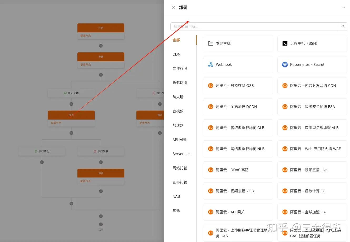Click the 通知 workflow node
Viewport: 350px width, 242px height.
pyautogui.click(x=101, y=173)
